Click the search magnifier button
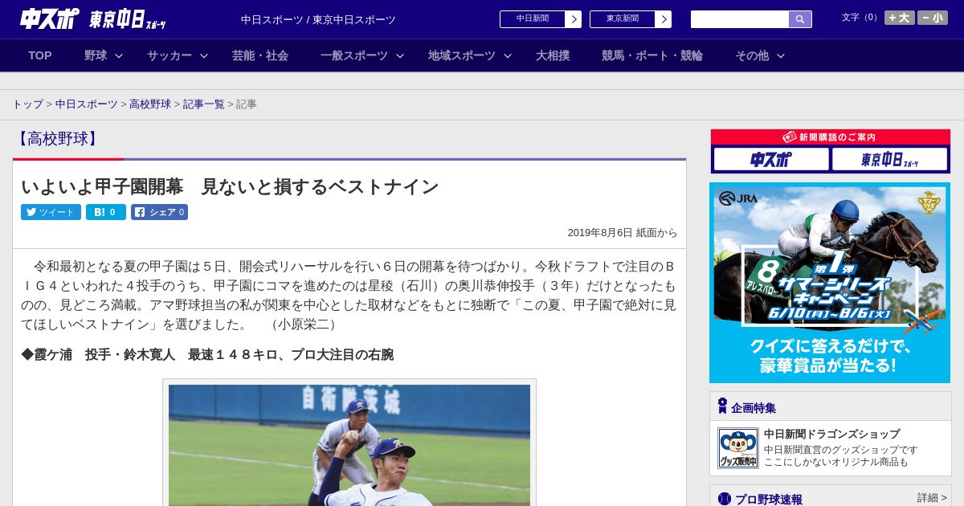This screenshot has width=964, height=506. tap(800, 19)
